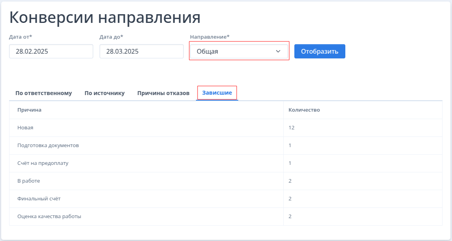Switch to the По ответственному tab
Viewport: 452px width, 241px height.
43,93
